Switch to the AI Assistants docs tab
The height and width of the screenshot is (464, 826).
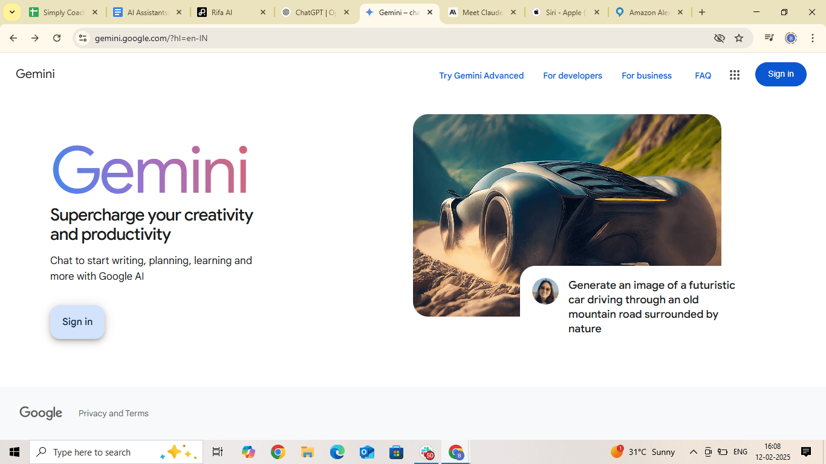146,12
